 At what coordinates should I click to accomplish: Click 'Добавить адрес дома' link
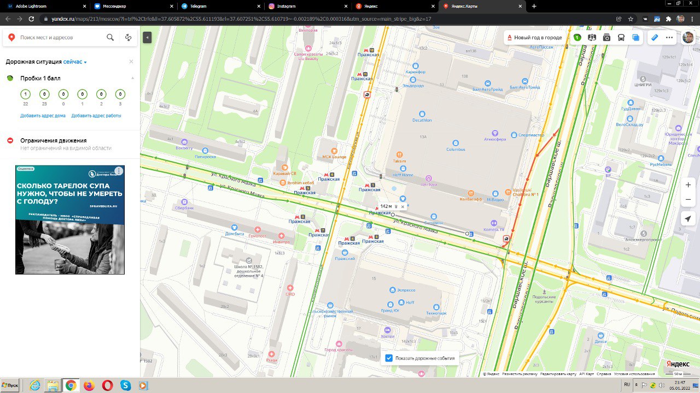click(43, 116)
